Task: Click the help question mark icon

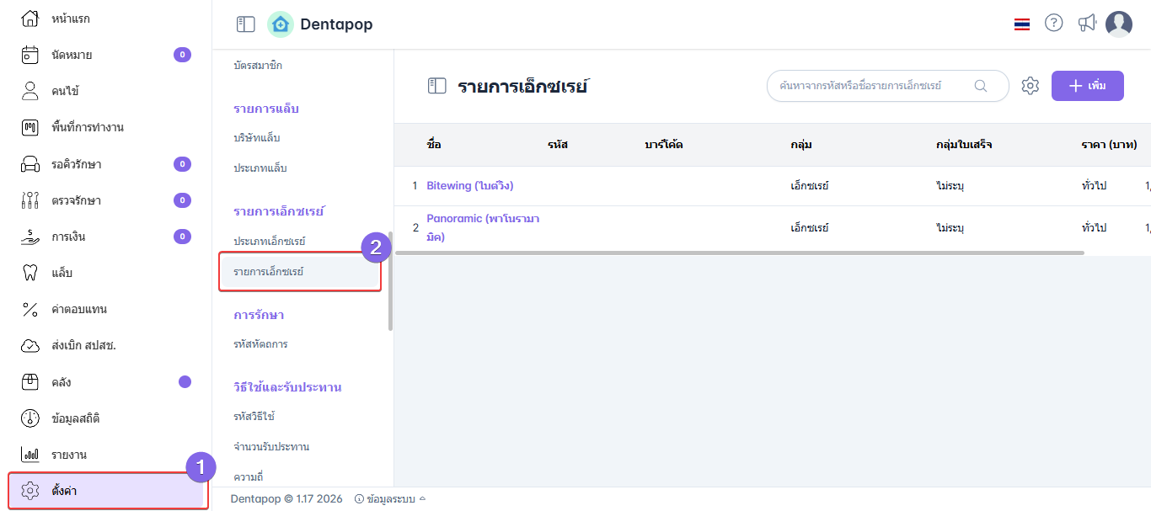Action: pyautogui.click(x=1053, y=24)
